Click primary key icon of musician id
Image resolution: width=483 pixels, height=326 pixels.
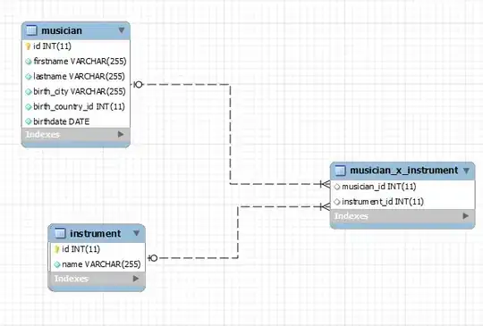point(28,46)
